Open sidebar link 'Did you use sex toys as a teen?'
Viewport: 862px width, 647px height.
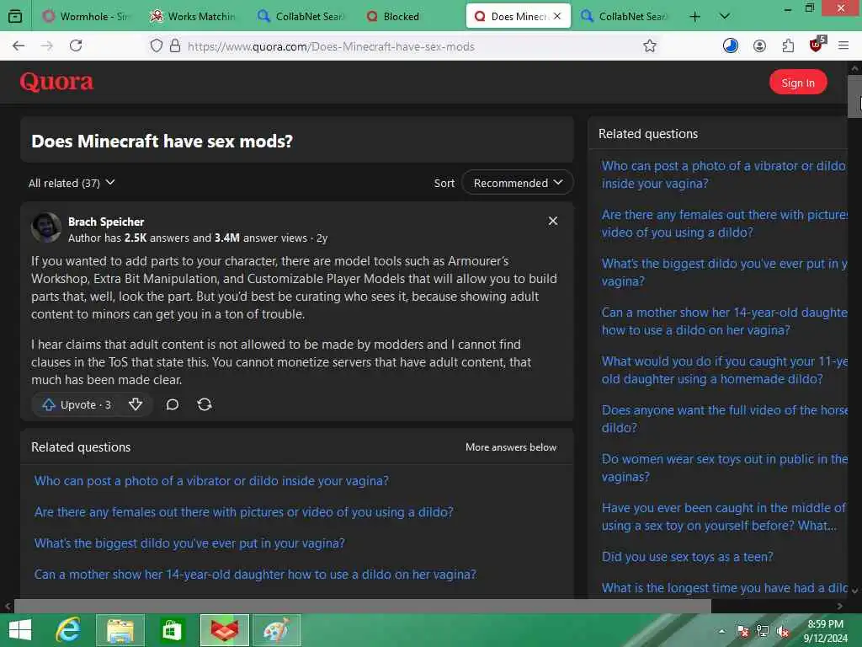point(687,557)
